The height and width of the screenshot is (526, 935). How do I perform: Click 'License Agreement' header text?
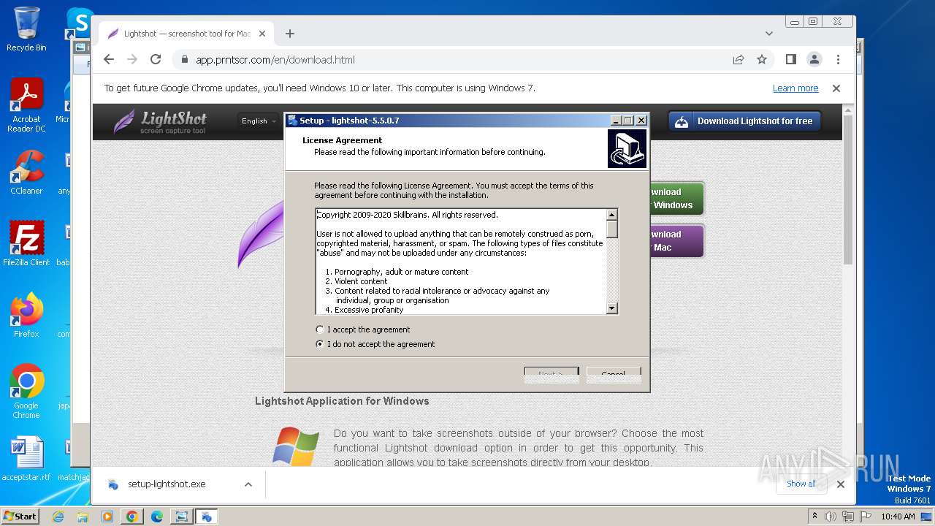[x=342, y=140]
